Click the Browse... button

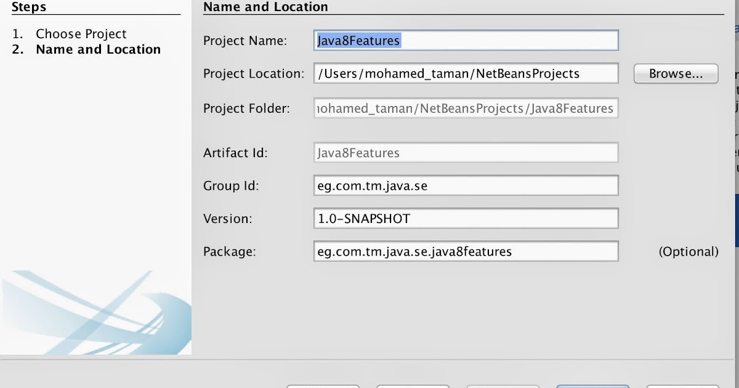675,73
